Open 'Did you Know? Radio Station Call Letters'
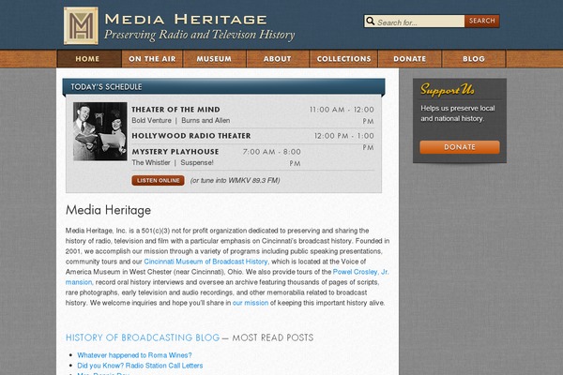The image size is (563, 375). point(140,366)
